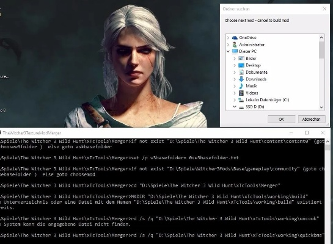Expand the Lokaler Datenträger (C:) node
333x244 pixels.
click(235, 100)
